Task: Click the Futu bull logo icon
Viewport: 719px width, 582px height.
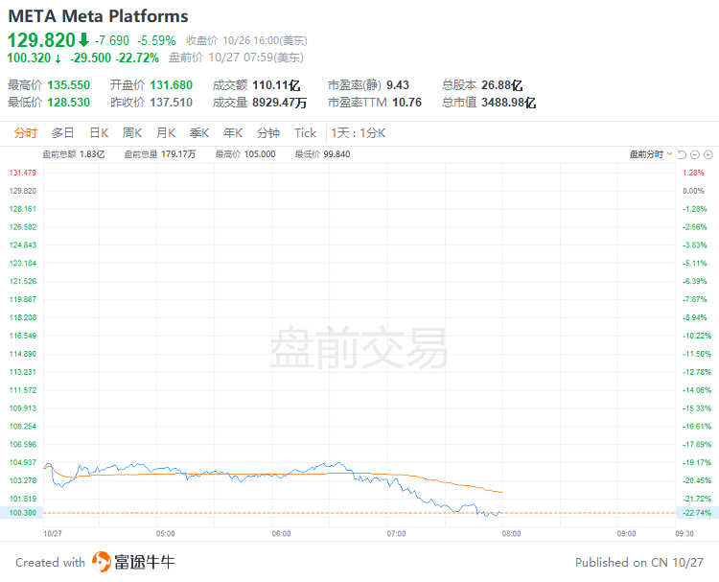Action: click(x=102, y=562)
